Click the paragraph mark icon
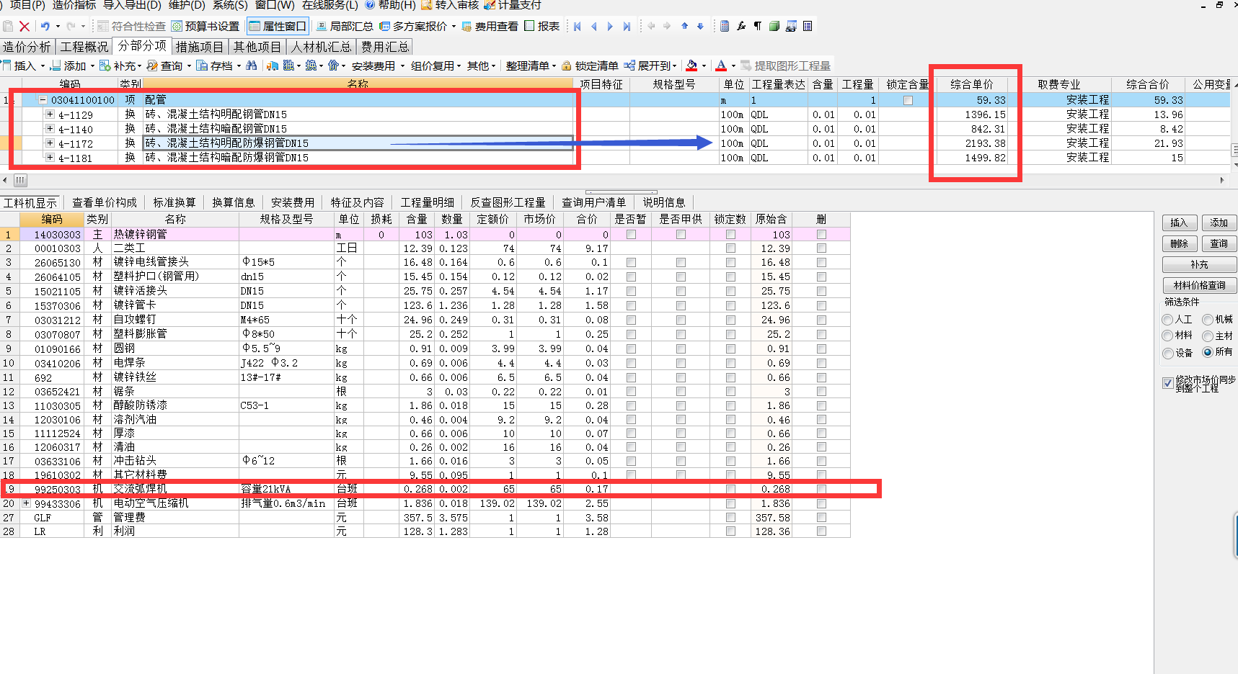 [x=758, y=26]
